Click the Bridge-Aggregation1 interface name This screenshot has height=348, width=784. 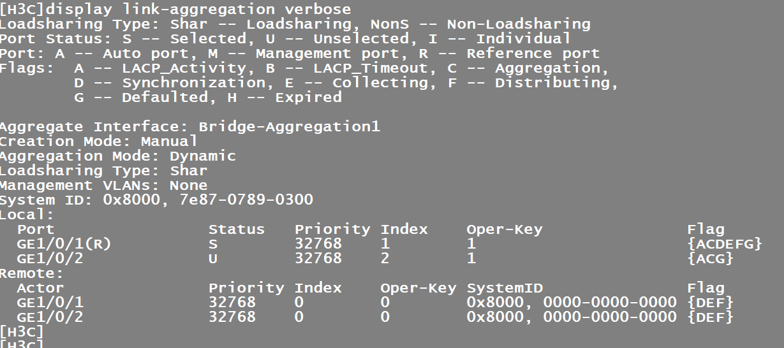click(x=289, y=127)
